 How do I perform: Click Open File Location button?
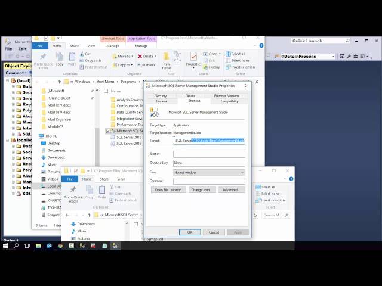(x=168, y=190)
